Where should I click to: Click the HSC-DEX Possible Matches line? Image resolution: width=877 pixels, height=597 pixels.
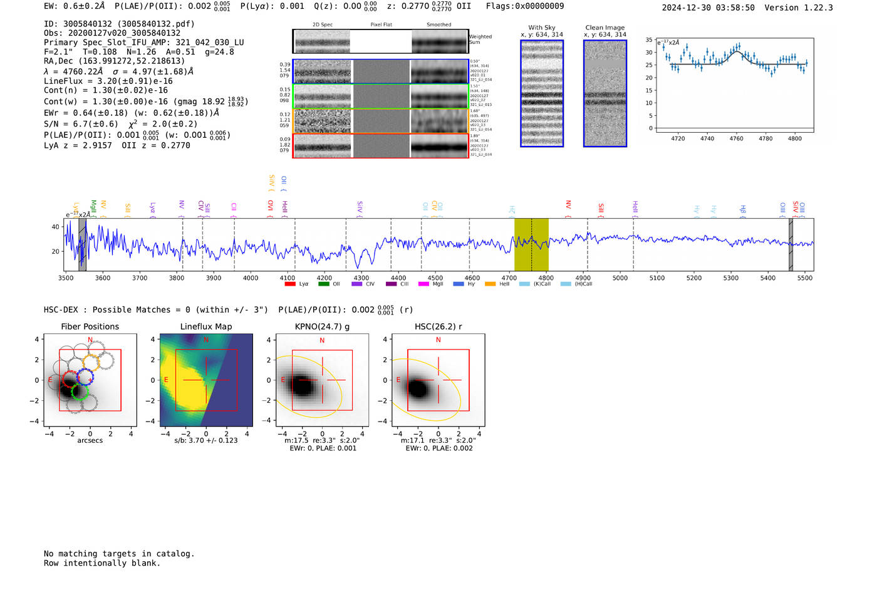[229, 309]
